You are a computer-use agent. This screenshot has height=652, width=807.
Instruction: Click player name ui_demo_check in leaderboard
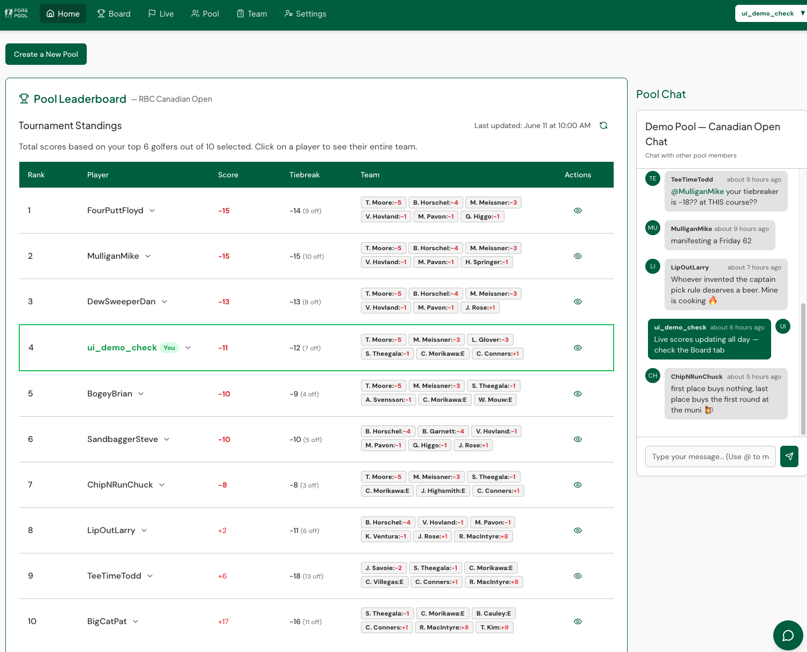click(122, 348)
